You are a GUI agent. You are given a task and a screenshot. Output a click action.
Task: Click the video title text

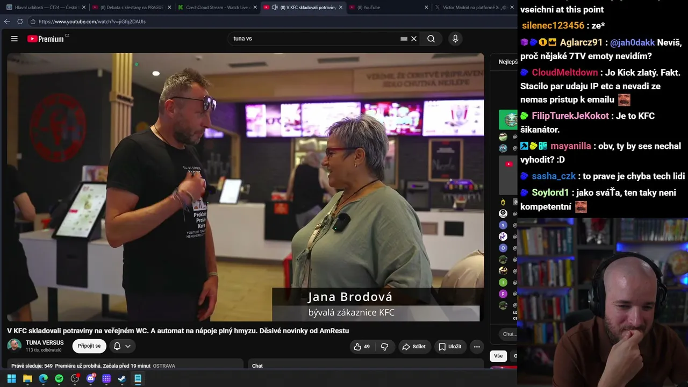pos(178,331)
